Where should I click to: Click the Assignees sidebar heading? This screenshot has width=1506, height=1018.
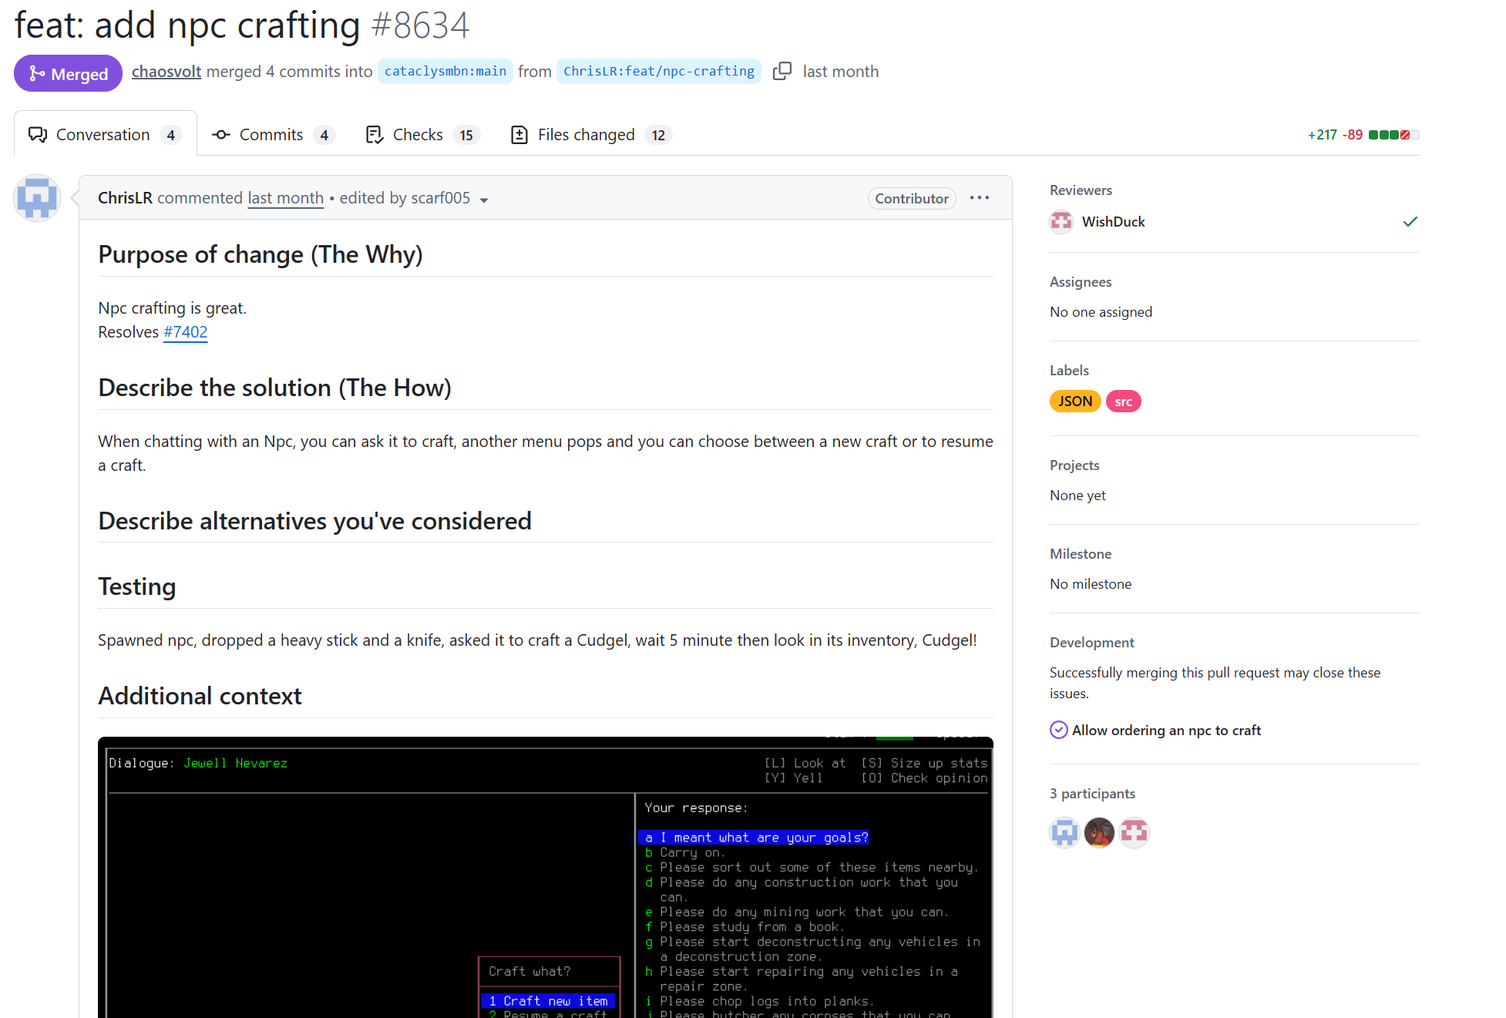pyautogui.click(x=1081, y=281)
